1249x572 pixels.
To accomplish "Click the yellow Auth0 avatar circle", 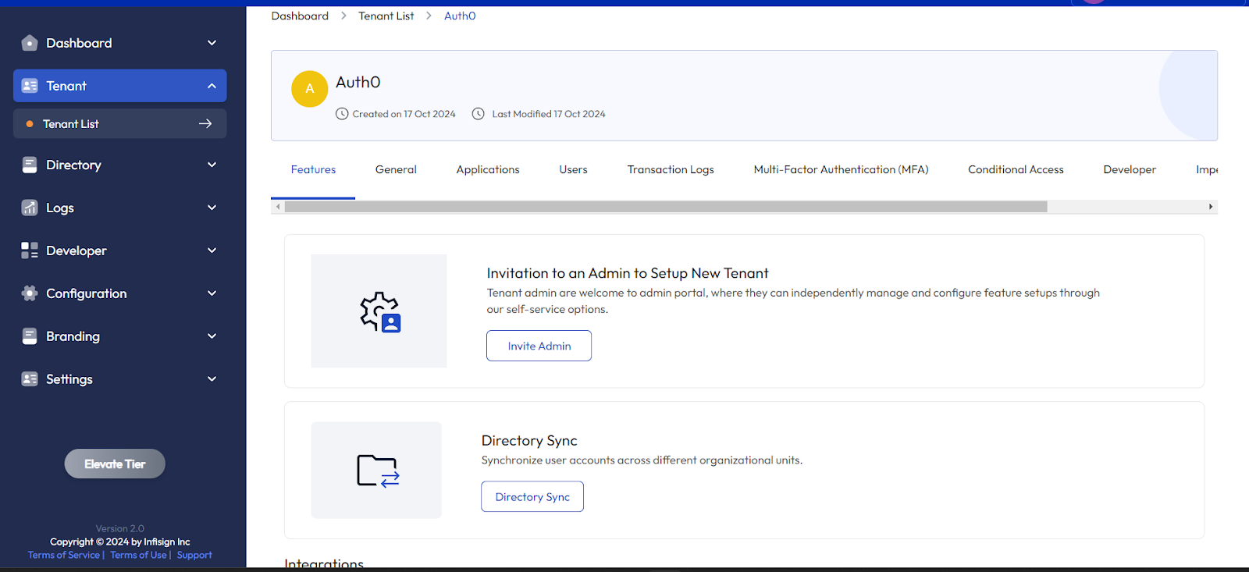I will [309, 89].
